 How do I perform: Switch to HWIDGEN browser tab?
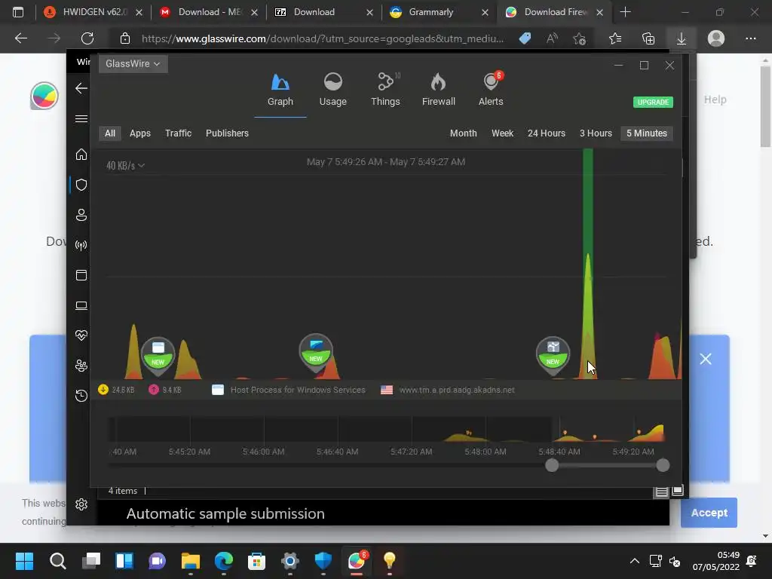tap(92, 12)
